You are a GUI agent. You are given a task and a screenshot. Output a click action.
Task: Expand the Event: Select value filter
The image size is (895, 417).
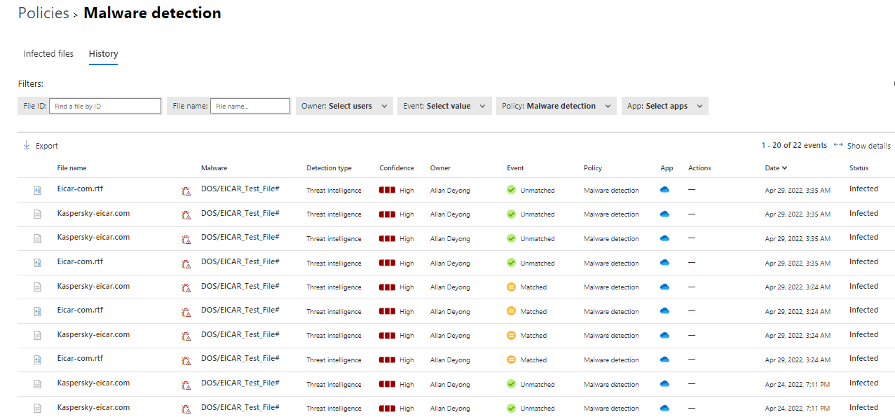coord(444,106)
